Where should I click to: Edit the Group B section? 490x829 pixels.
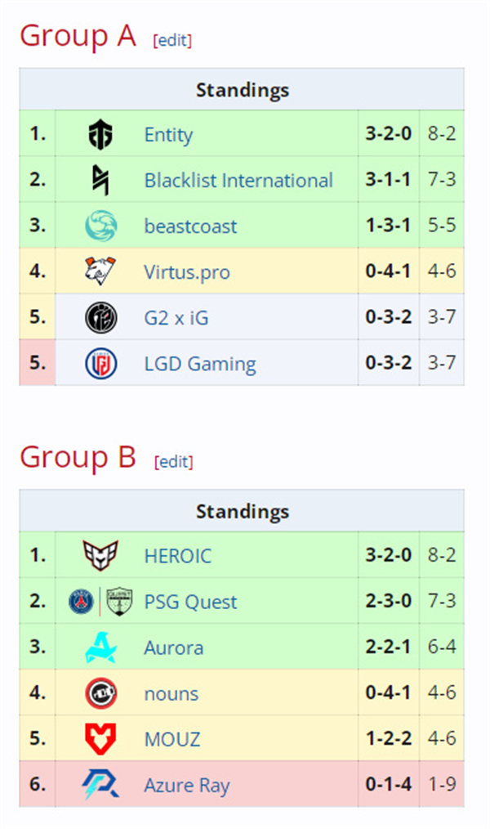[x=174, y=462]
